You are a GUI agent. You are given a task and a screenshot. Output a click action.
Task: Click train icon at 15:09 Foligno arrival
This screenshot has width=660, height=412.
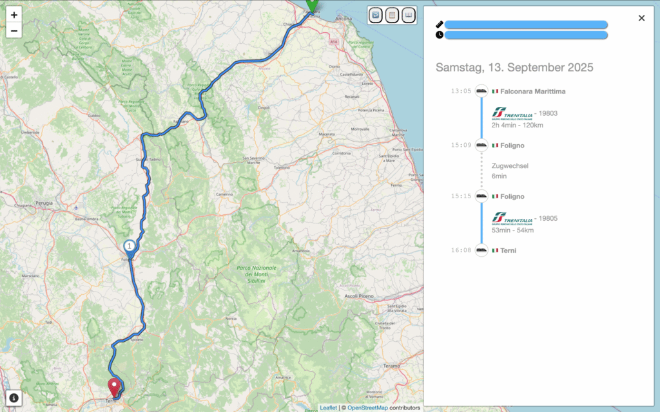click(x=481, y=145)
